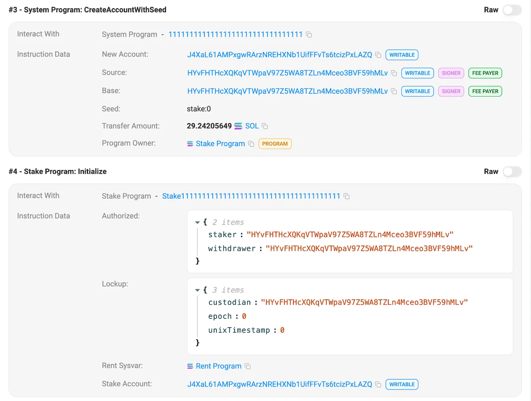Copy the Stake Program owner address
This screenshot has width=531, height=401.
251,144
